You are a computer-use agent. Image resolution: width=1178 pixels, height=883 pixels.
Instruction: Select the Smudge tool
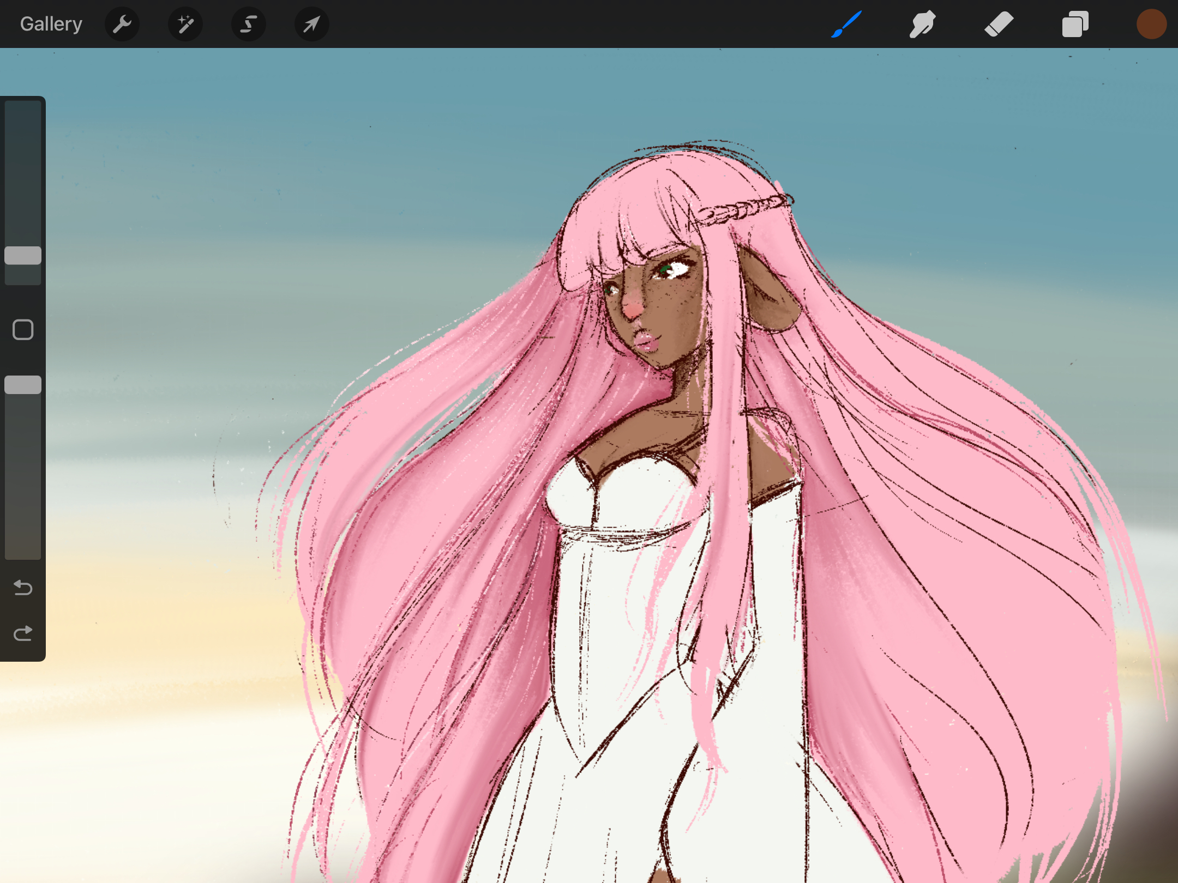tap(922, 24)
